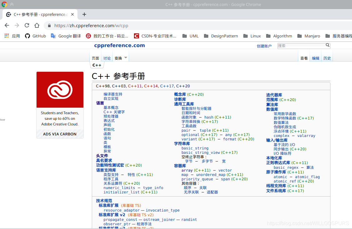
Task: Click the CSDN-专业IT技术 bookmark icon
Action: point(136,36)
